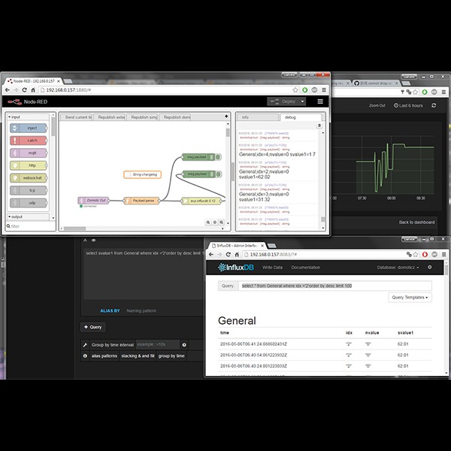The image size is (451, 451).
Task: Open the Database: domoticz dropdown
Action: (398, 267)
